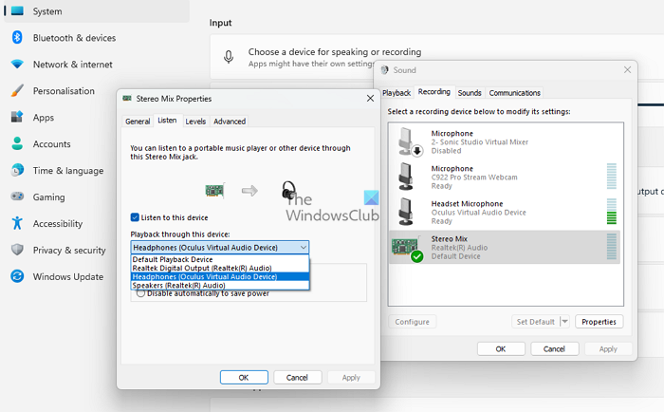
Task: Open Bluetooth & devices icon in sidebar
Action: click(17, 37)
